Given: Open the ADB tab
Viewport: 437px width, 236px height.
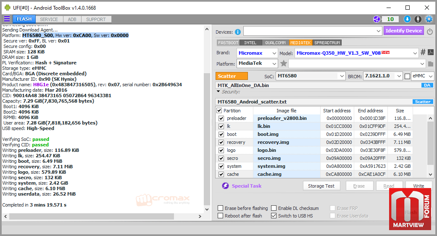Looking at the screenshot, I should 72,19.
